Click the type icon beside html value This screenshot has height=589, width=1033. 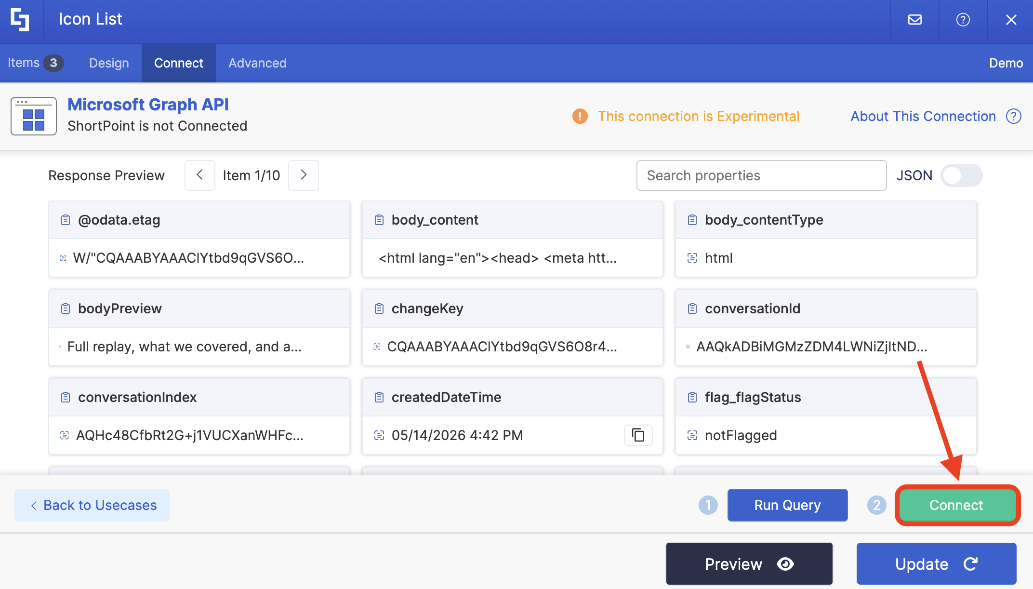(692, 258)
